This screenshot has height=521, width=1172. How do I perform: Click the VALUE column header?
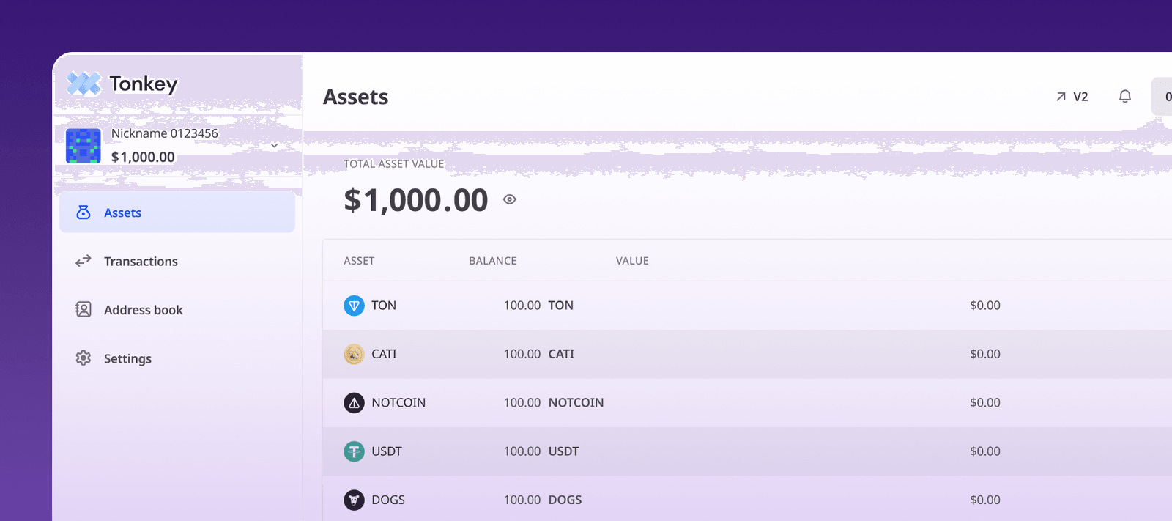point(632,261)
